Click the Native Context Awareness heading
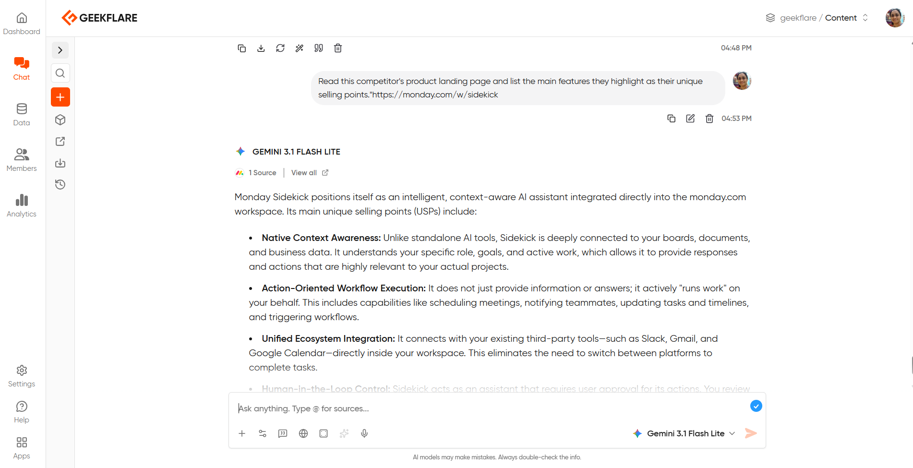The width and height of the screenshot is (913, 468). (321, 238)
